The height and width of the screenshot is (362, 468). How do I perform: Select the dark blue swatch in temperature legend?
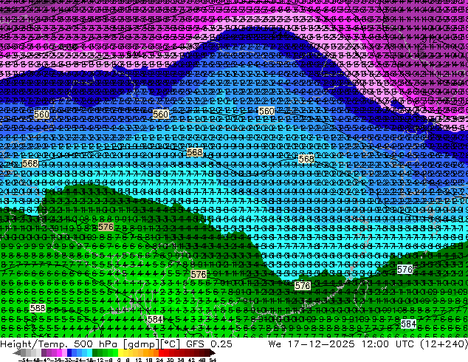click(x=69, y=352)
